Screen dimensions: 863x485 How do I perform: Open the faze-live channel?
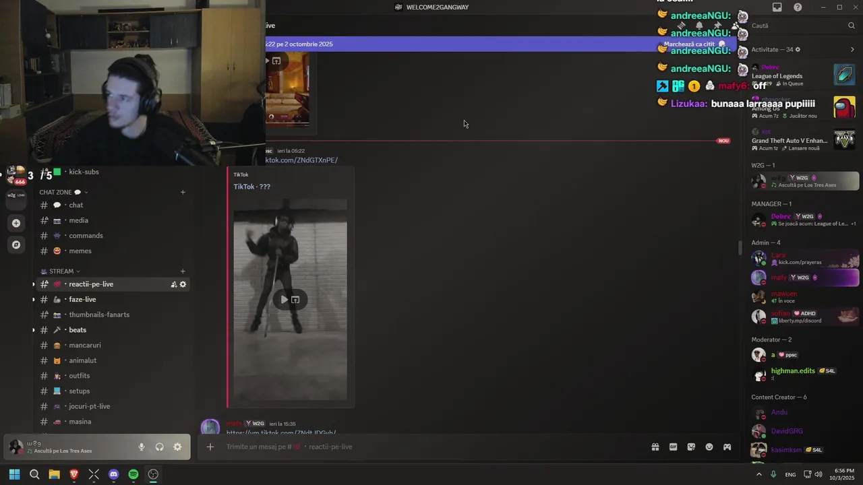pyautogui.click(x=112, y=299)
